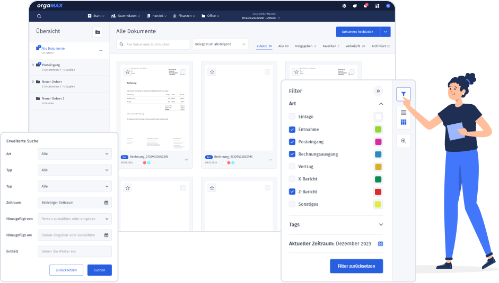499x283 pixels.
Task: Click Dokument hochladen button
Action: point(358,32)
